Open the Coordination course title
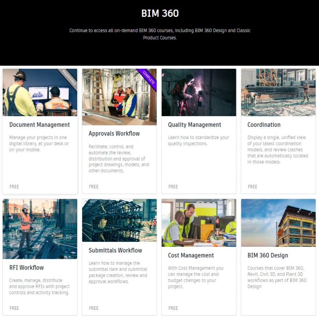319x319 pixels. 264,125
